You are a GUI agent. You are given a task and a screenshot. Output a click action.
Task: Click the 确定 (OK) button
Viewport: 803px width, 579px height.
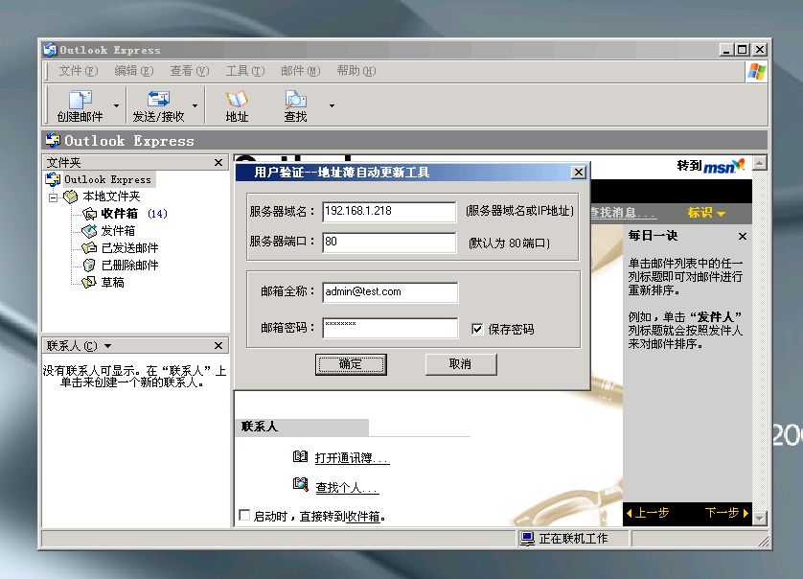(351, 364)
